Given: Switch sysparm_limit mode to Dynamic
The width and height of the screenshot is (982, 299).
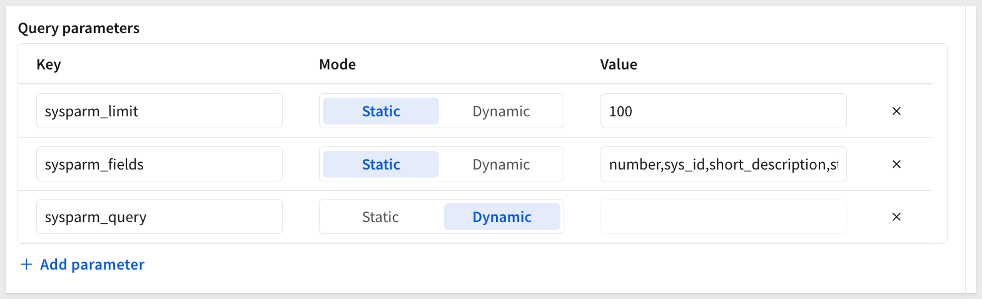Looking at the screenshot, I should 501,111.
